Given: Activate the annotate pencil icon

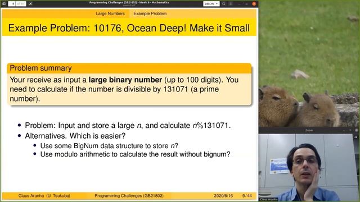Looking at the screenshot, I should pyautogui.click(x=30, y=4).
